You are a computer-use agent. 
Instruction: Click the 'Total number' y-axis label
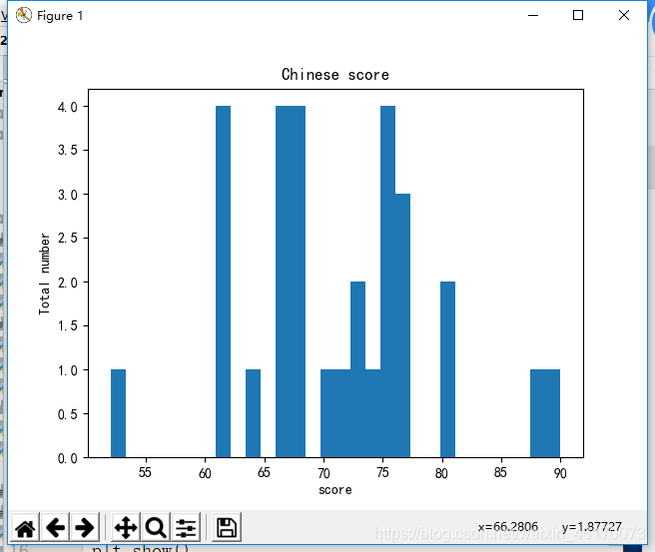pyautogui.click(x=44, y=274)
